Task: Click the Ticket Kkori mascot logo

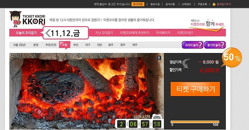Action: (x=15, y=19)
